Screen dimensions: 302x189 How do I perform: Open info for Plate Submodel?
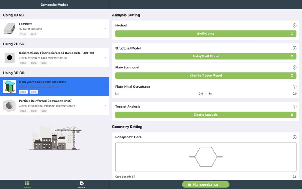coord(294,68)
